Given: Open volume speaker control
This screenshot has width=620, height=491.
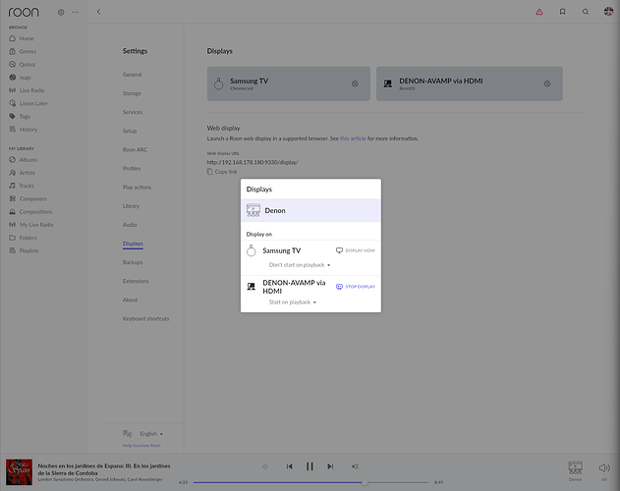Looking at the screenshot, I should (x=604, y=468).
